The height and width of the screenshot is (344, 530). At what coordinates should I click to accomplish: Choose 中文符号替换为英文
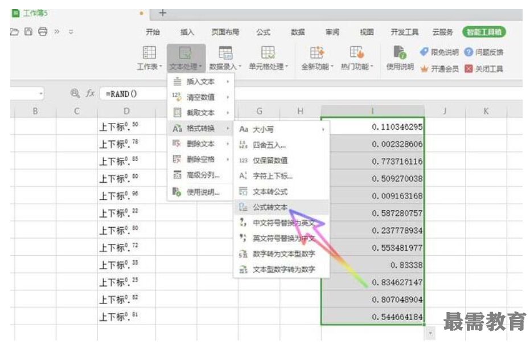282,223
